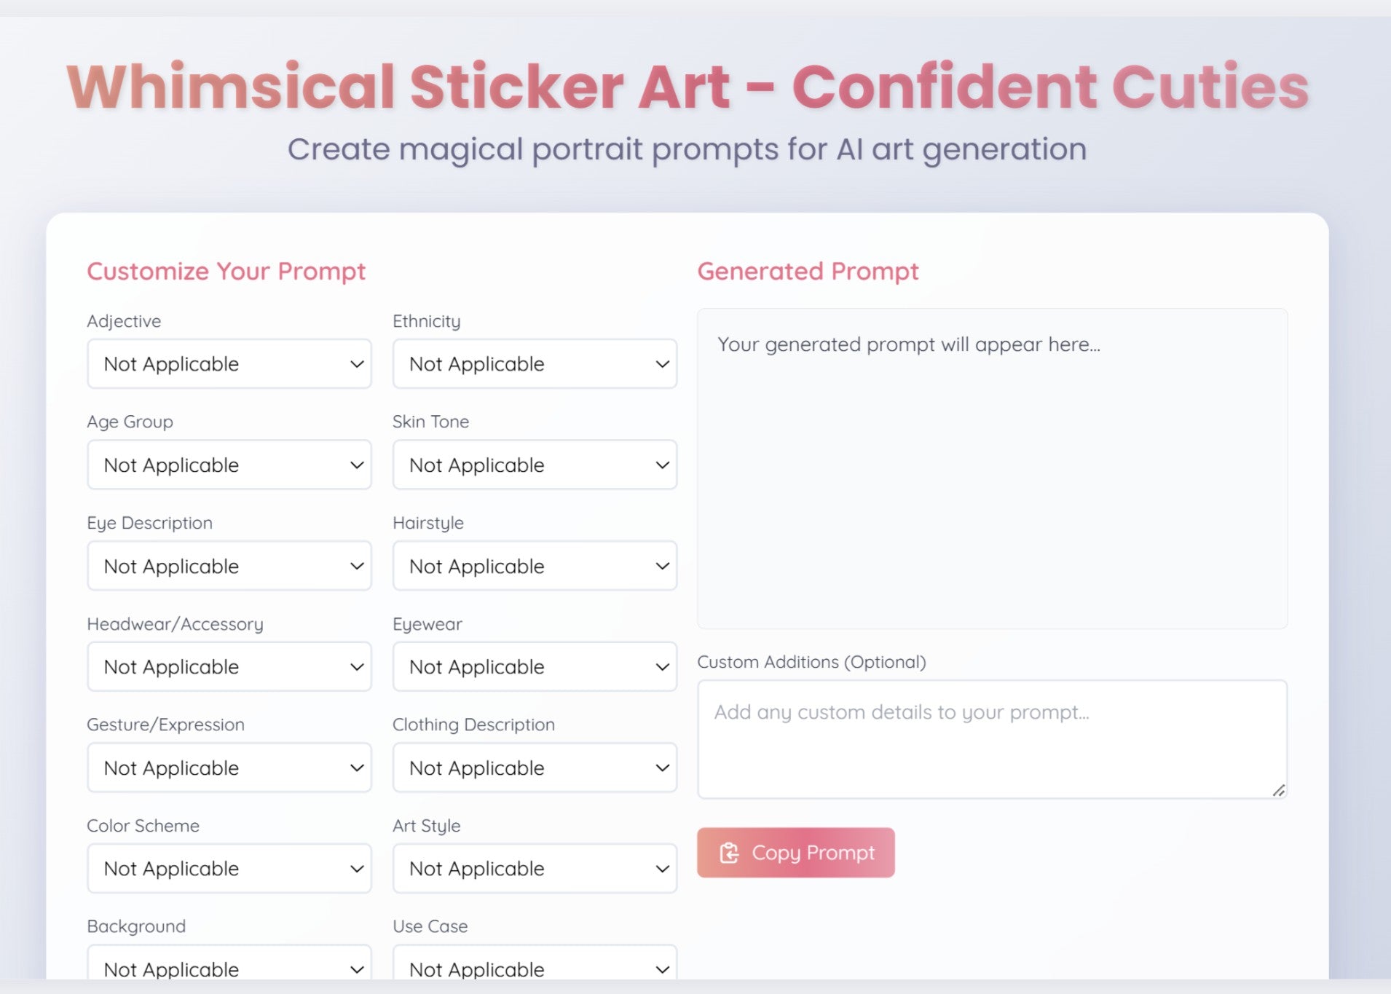The width and height of the screenshot is (1391, 994).
Task: Open the Headwear/Accessory dropdown
Action: (x=229, y=667)
